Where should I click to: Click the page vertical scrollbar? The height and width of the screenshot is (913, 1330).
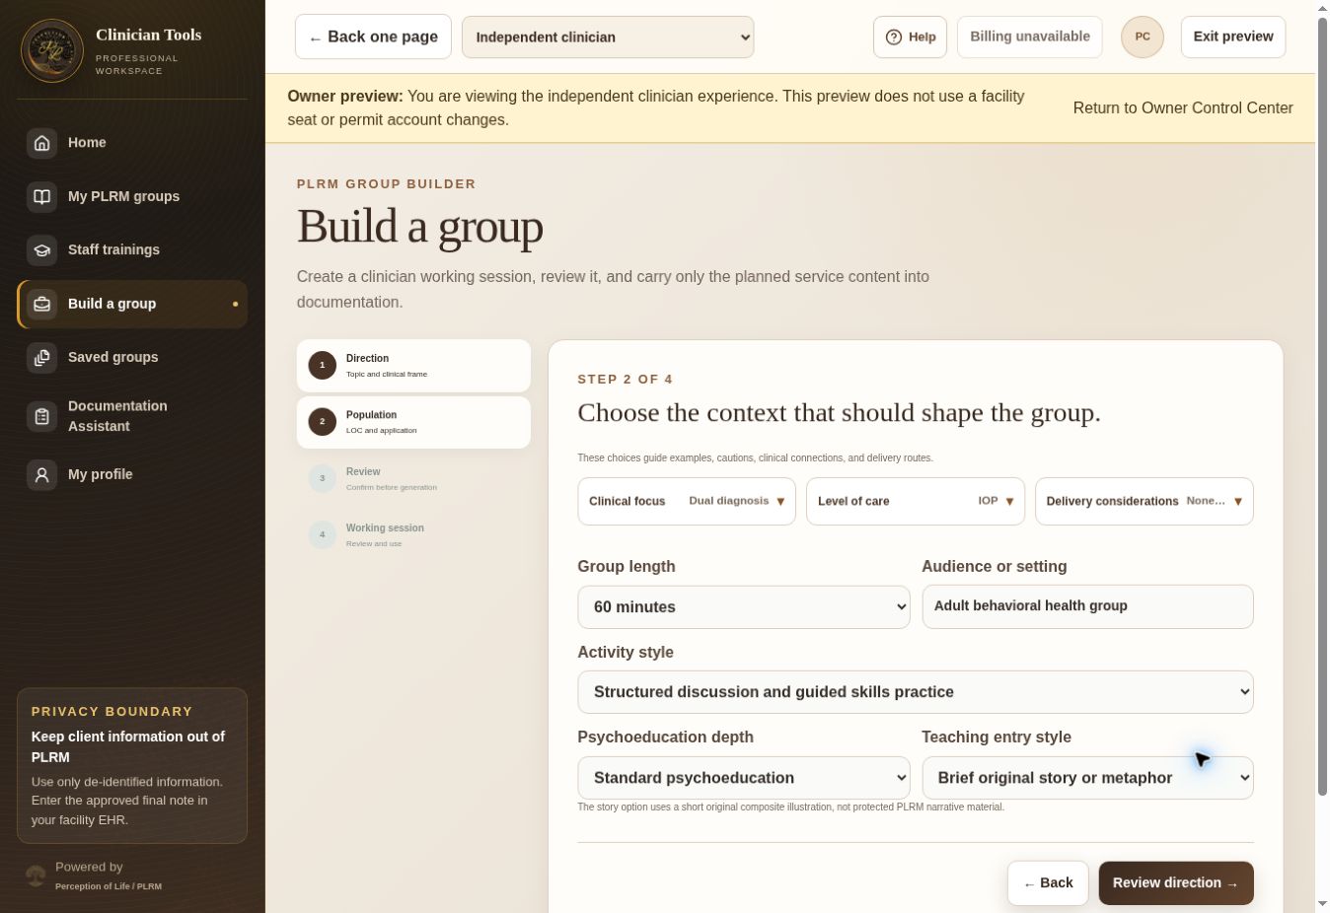pyautogui.click(x=1323, y=406)
